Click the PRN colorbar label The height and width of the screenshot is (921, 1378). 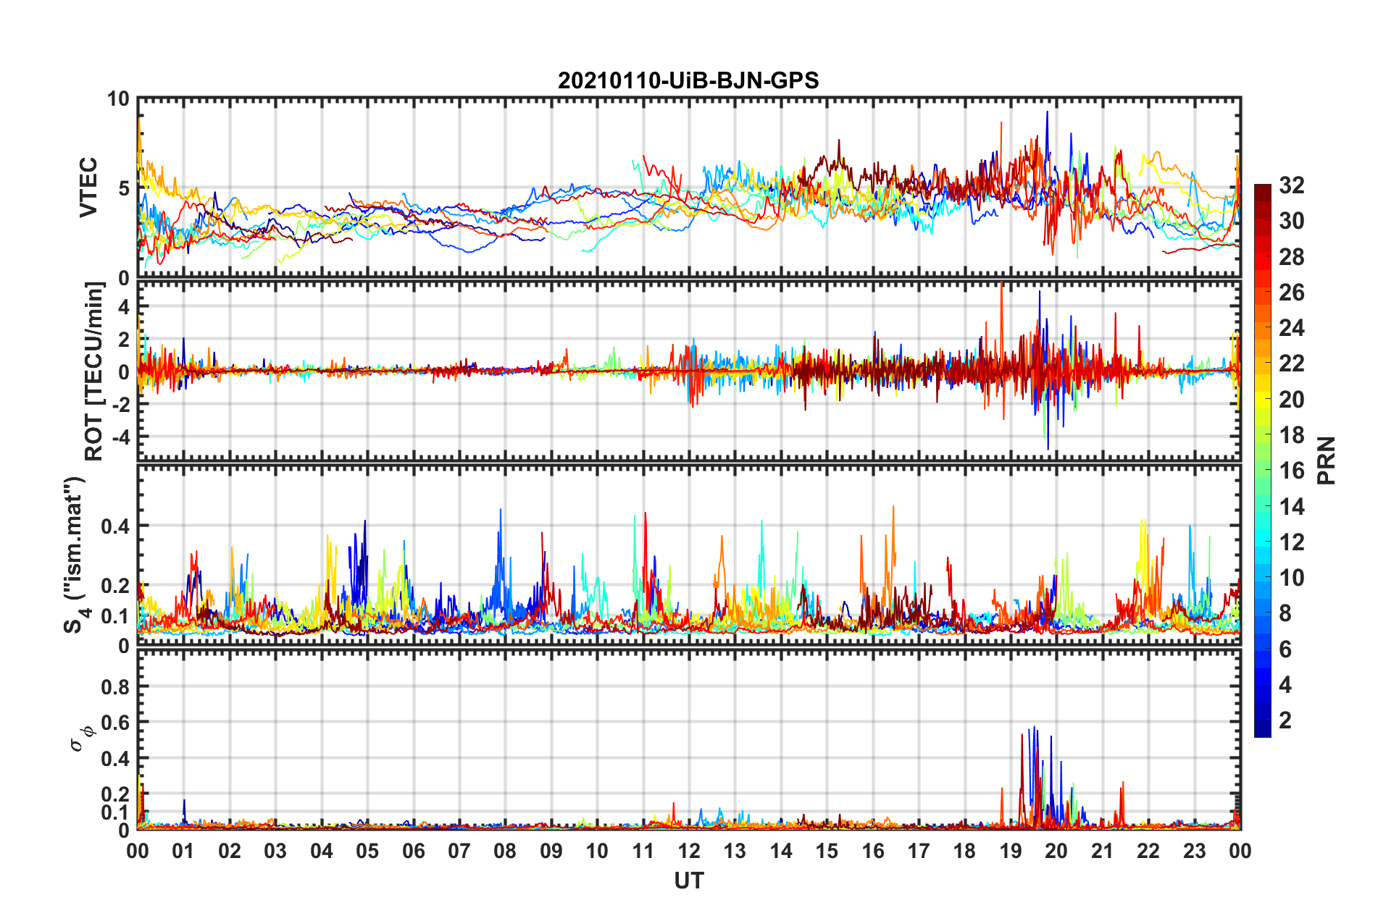point(1327,460)
